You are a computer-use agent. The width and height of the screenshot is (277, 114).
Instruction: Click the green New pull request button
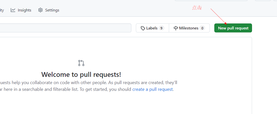233,28
